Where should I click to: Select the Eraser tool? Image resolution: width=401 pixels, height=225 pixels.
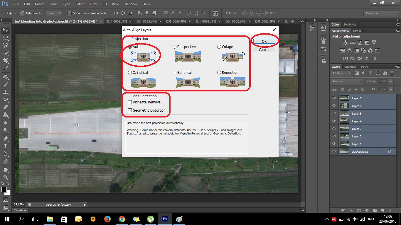tap(6, 107)
